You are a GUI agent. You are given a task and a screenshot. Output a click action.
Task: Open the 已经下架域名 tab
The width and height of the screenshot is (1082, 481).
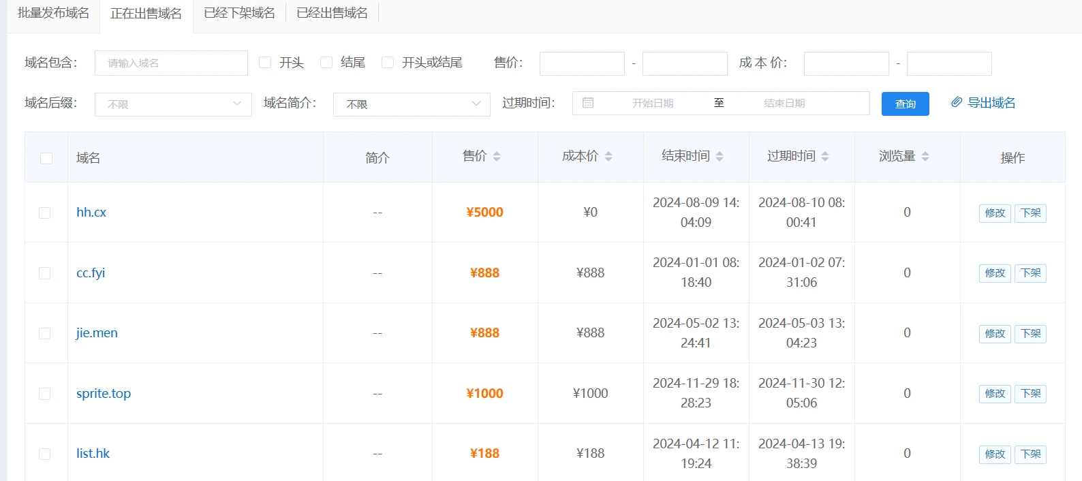coord(239,14)
